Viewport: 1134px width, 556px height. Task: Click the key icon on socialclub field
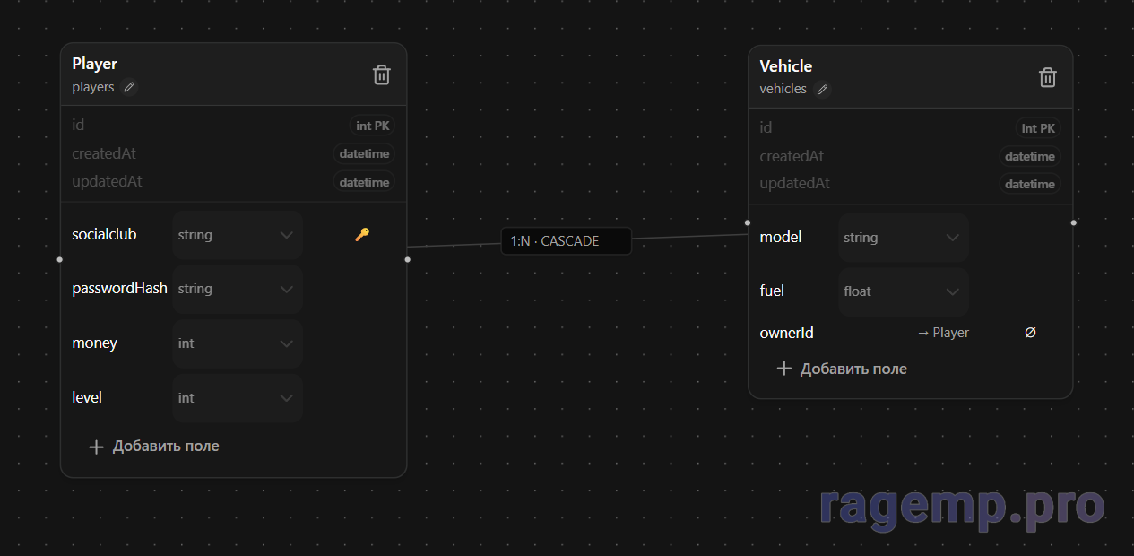(362, 235)
